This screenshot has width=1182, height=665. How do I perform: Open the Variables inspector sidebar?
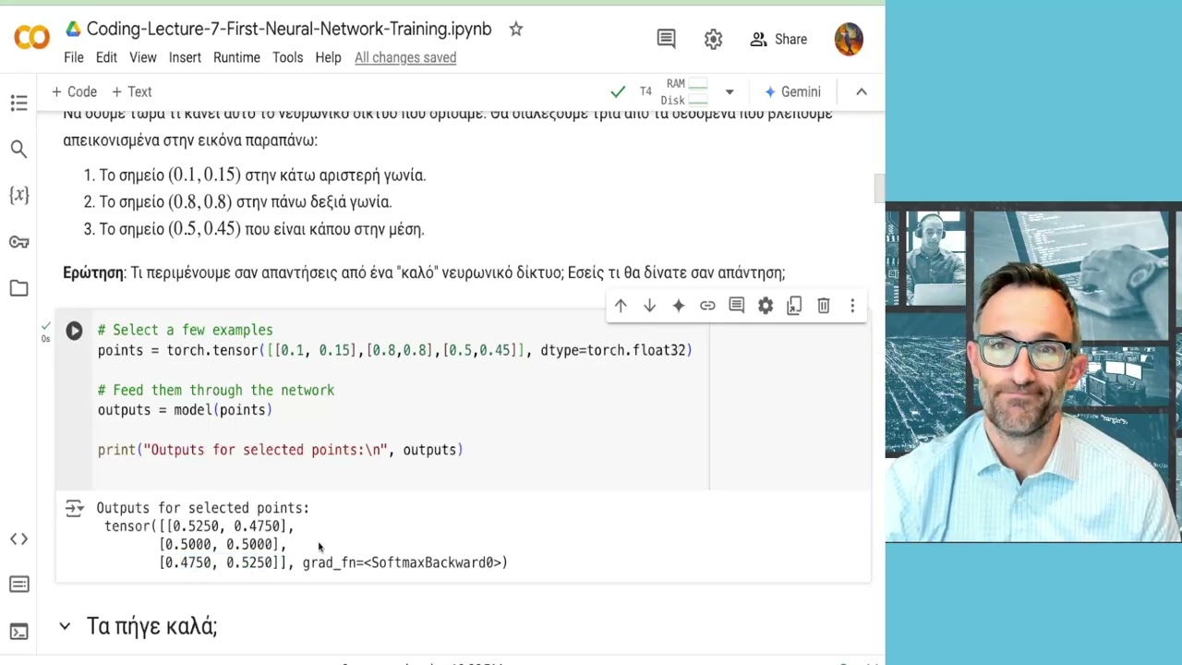18,195
